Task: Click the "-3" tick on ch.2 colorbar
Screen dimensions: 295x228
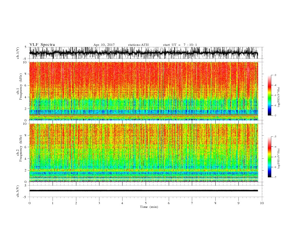Action: coord(275,137)
